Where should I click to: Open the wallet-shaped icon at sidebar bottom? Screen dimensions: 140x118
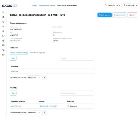(3, 55)
